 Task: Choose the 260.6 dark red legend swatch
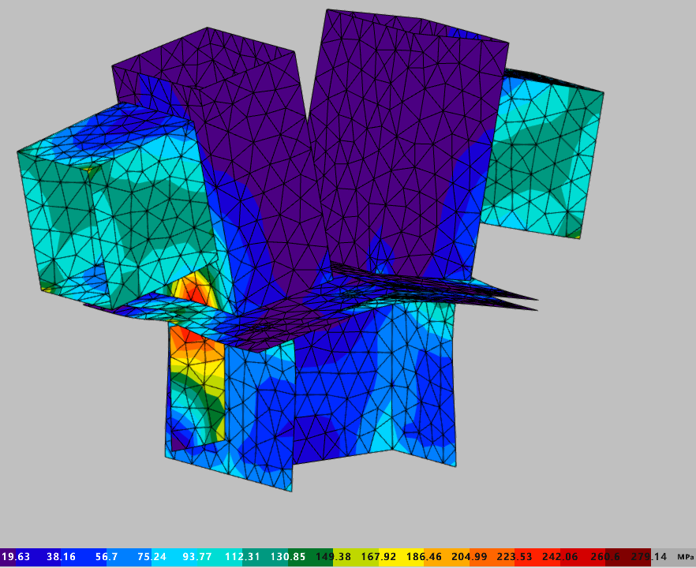click(605, 557)
